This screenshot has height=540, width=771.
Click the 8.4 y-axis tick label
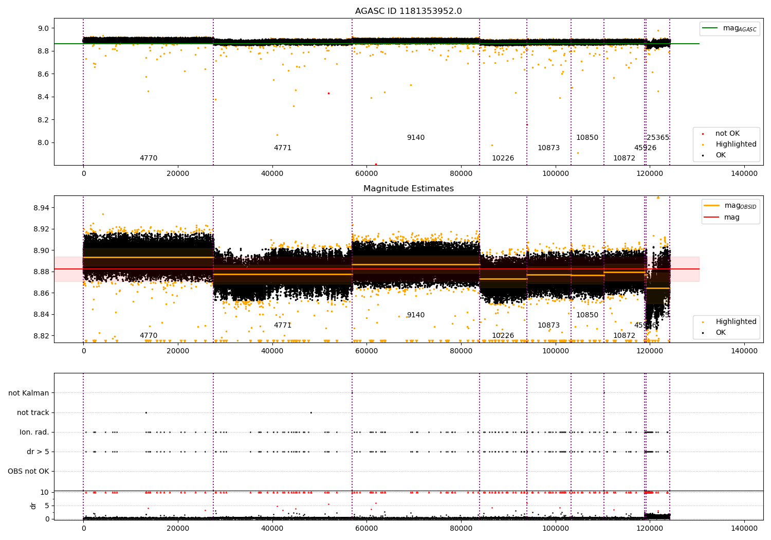point(44,97)
